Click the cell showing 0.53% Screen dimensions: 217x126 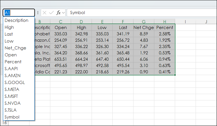(x=165, y=53)
